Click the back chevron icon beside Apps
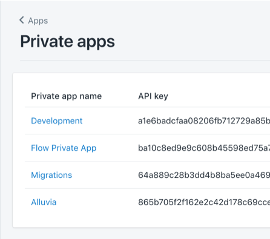The image size is (270, 239). pyautogui.click(x=22, y=20)
